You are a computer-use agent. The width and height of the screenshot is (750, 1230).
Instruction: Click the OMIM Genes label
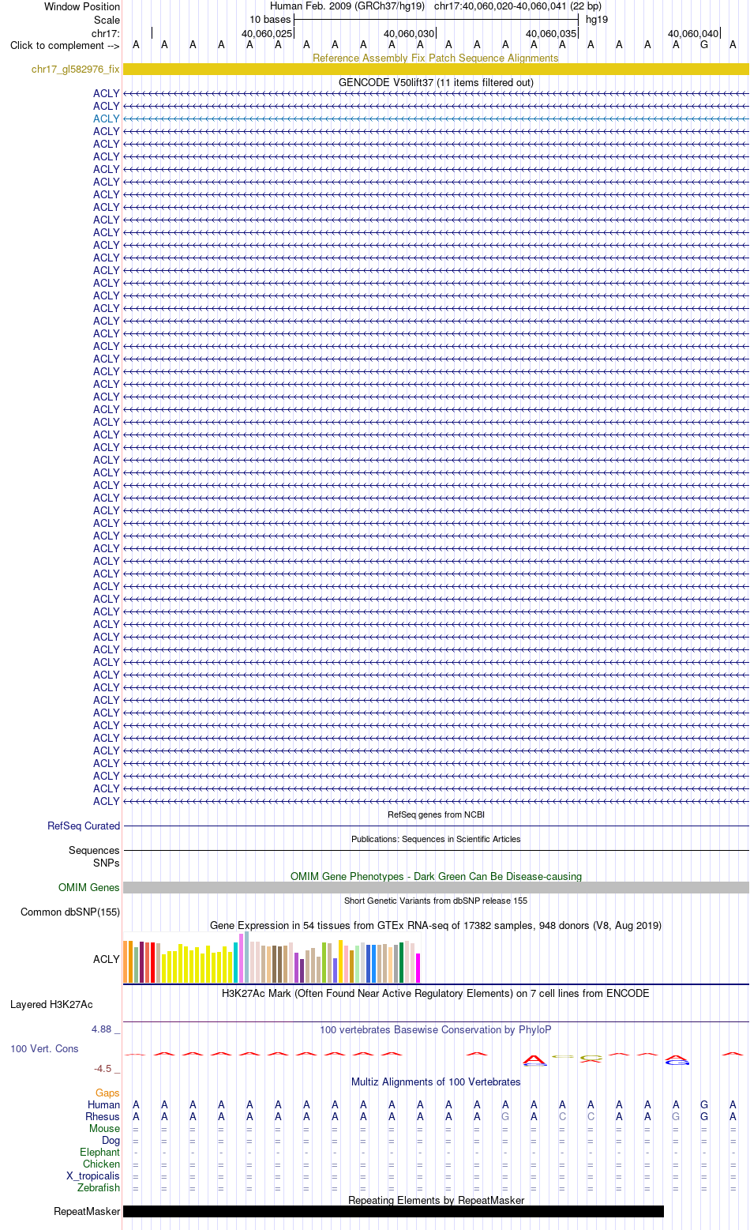(88, 887)
